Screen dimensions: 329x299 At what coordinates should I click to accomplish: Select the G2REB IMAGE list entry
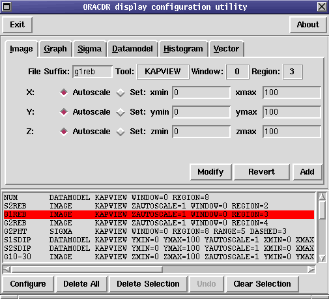[x=159, y=223]
